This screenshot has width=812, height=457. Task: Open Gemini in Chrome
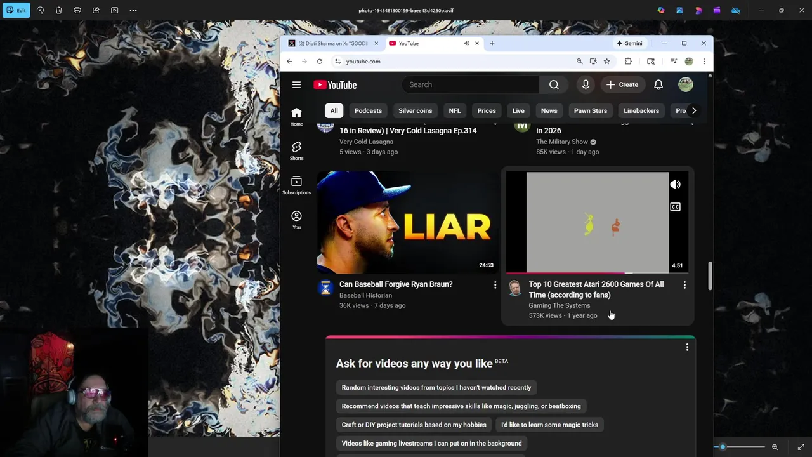(x=630, y=43)
